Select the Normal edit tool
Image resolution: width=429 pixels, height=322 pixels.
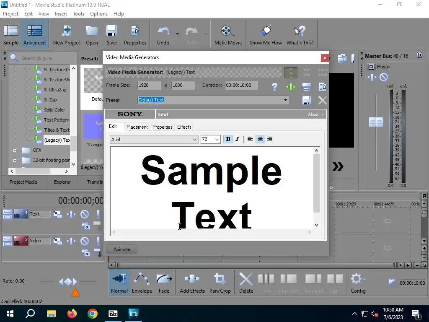(x=119, y=283)
